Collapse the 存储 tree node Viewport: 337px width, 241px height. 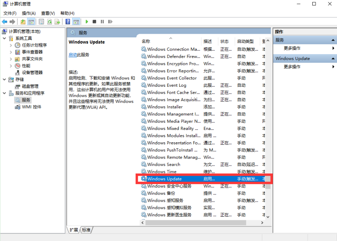(x=4, y=79)
